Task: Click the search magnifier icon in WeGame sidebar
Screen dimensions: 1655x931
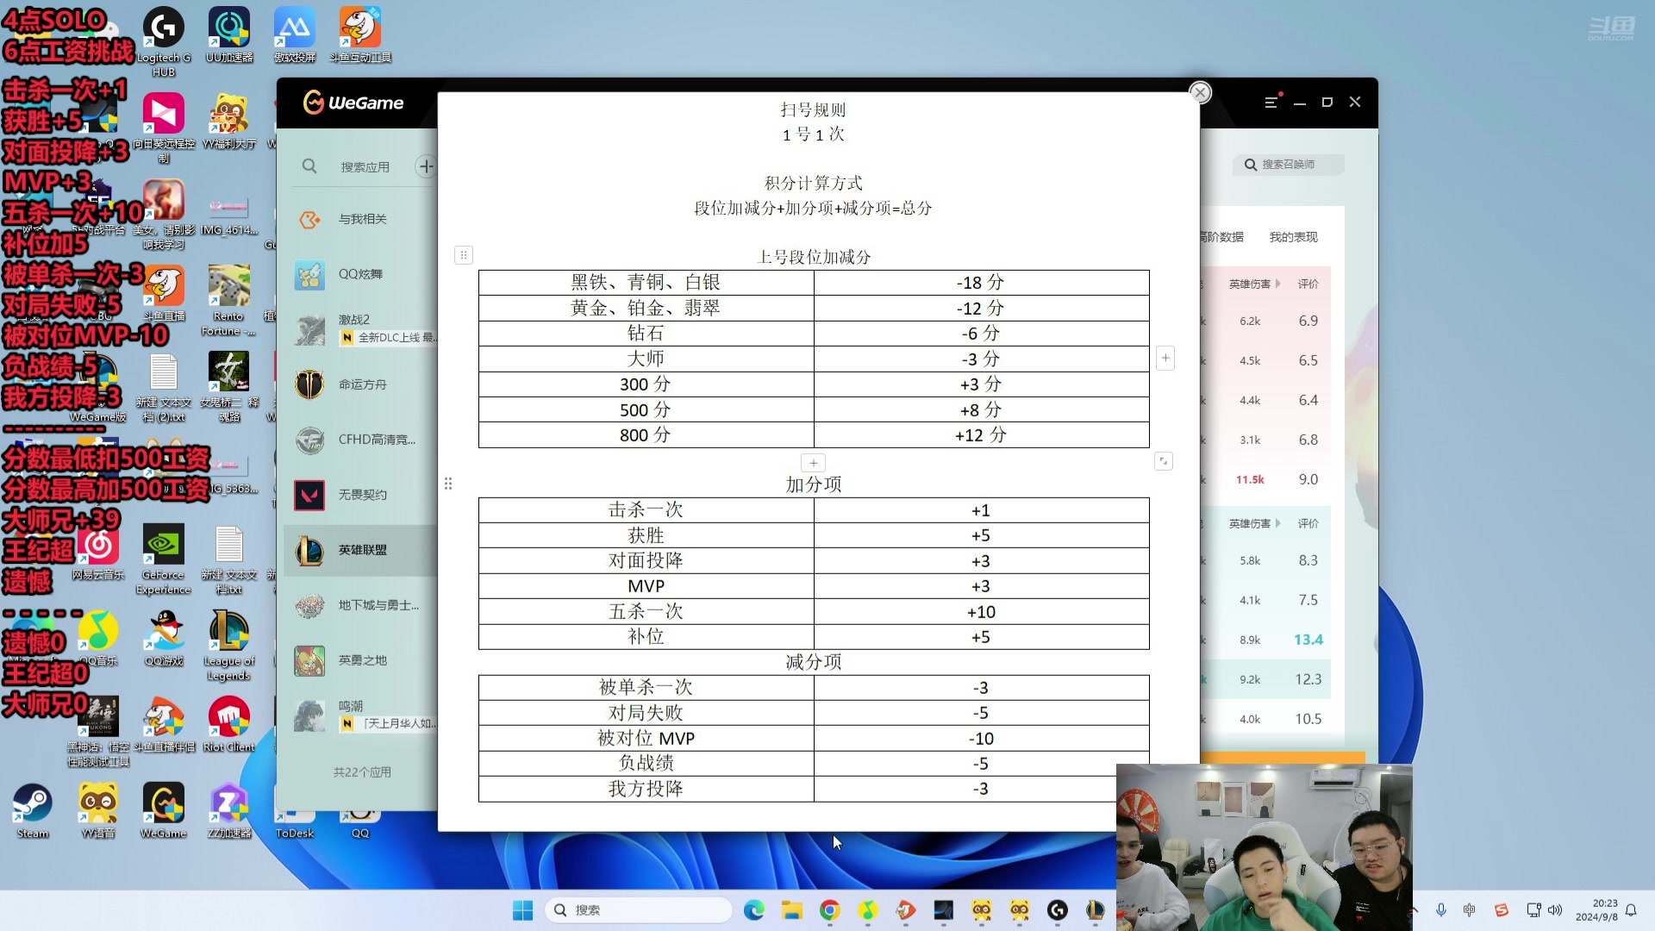Action: (309, 166)
